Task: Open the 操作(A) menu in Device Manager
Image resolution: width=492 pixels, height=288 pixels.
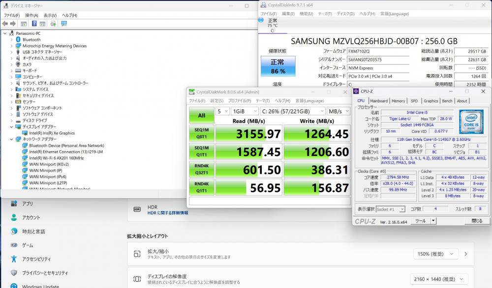Action: click(31, 15)
